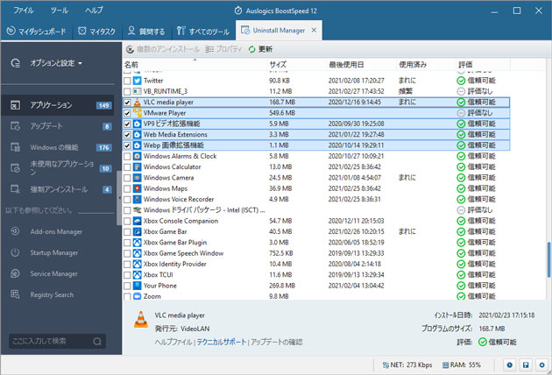
Task: Open Windowsの機能 in the sidebar
Action: [x=53, y=147]
